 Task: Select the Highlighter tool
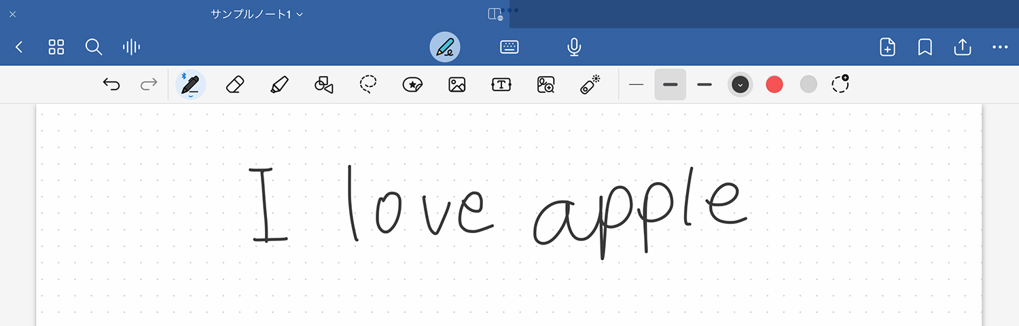point(279,84)
